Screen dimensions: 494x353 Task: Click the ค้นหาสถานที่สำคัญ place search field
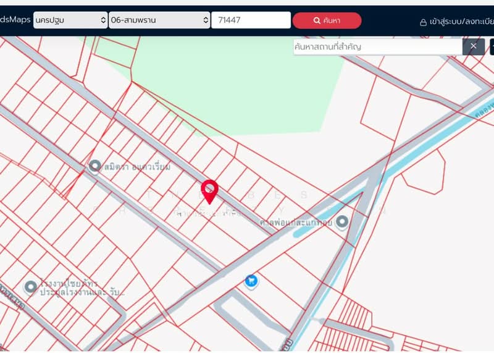(x=377, y=46)
